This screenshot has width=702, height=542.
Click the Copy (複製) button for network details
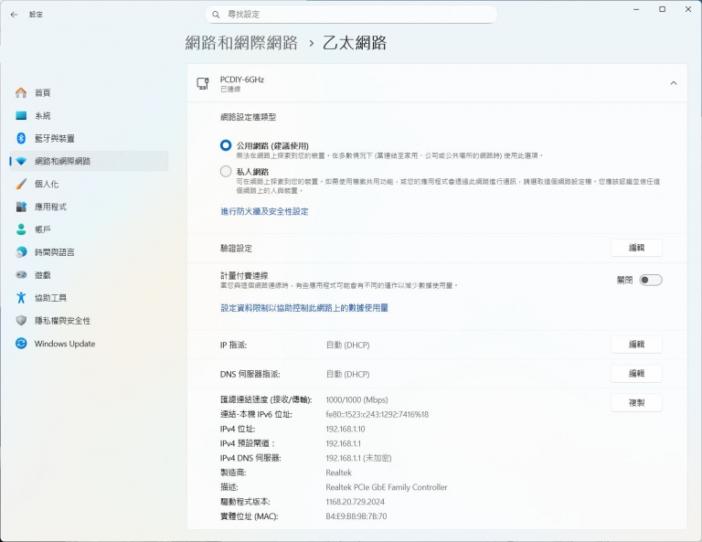point(635,403)
